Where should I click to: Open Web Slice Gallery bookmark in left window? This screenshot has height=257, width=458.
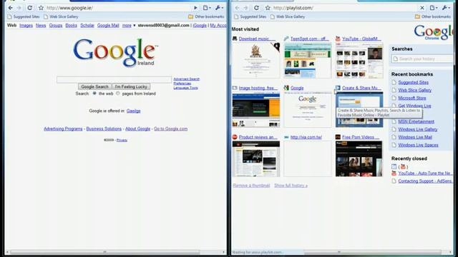click(x=61, y=16)
